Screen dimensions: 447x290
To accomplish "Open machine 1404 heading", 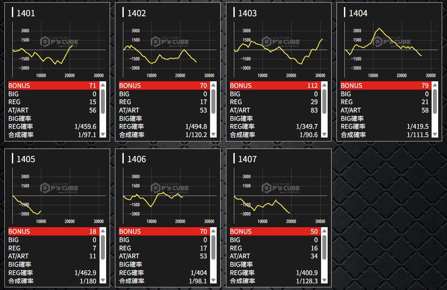I will click(358, 13).
